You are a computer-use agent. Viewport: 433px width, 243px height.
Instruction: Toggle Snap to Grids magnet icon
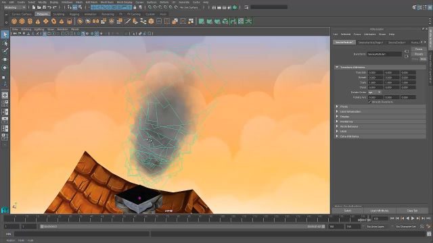click(150, 7)
